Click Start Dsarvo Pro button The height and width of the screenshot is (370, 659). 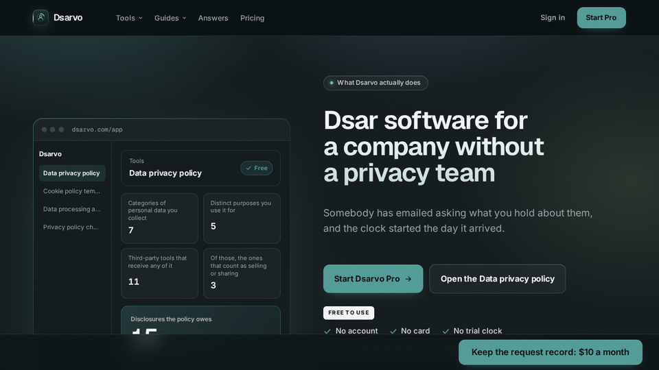point(373,279)
